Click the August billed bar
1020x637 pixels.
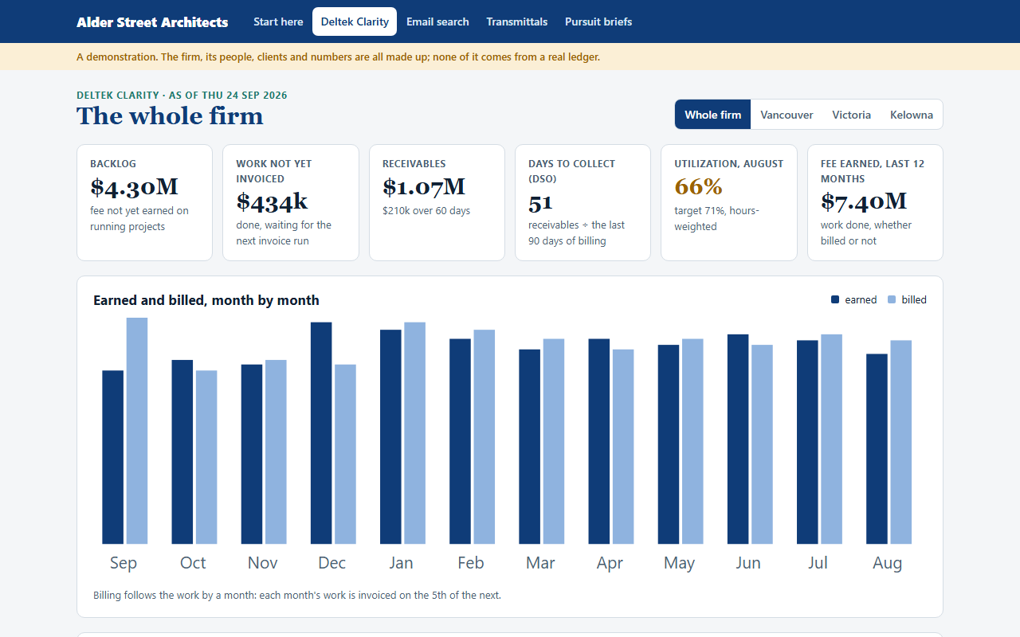pos(901,442)
